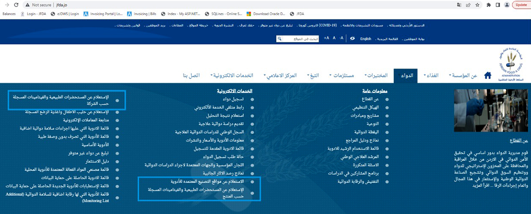Reload the page in browser

pyautogui.click(x=15, y=5)
